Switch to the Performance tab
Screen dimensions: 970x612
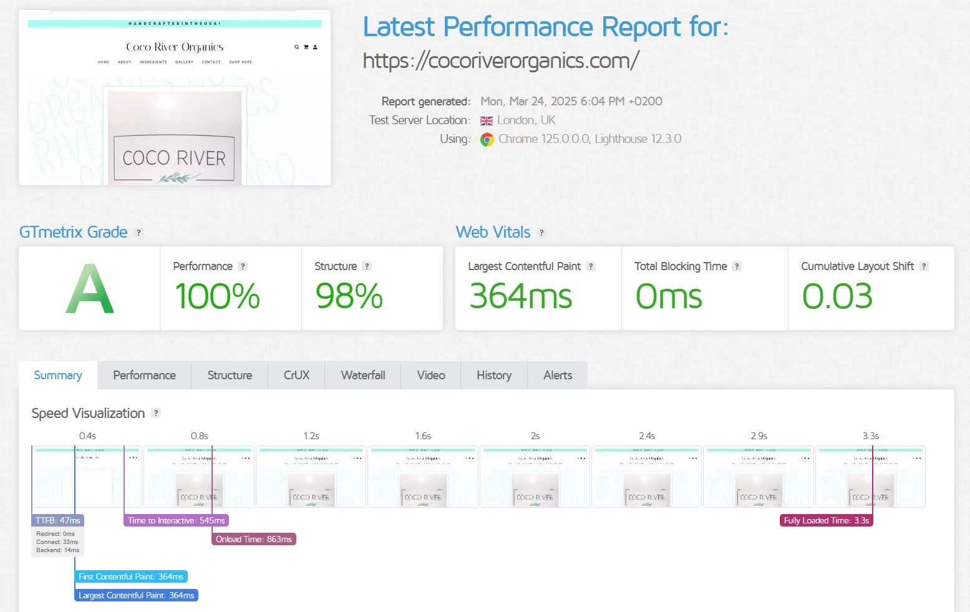(x=145, y=376)
